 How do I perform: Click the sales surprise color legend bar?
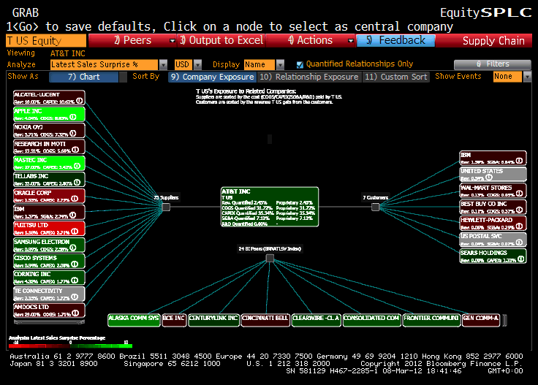[x=71, y=346]
